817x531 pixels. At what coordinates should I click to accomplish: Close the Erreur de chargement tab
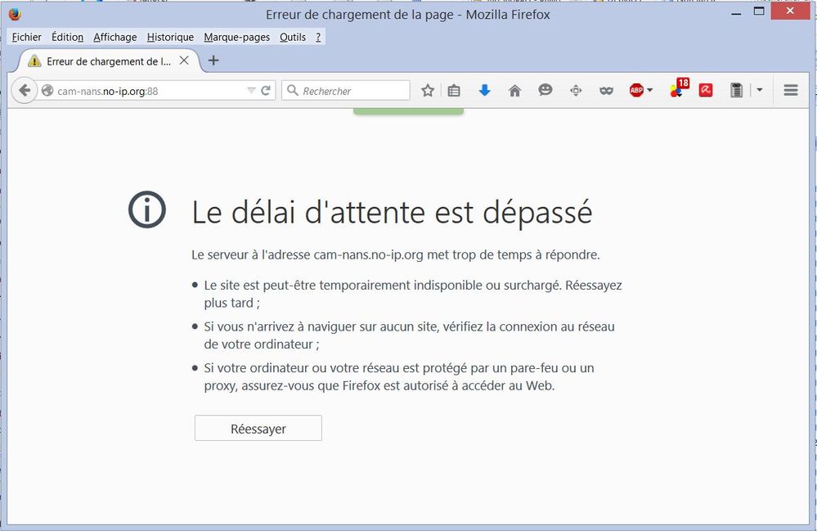184,61
